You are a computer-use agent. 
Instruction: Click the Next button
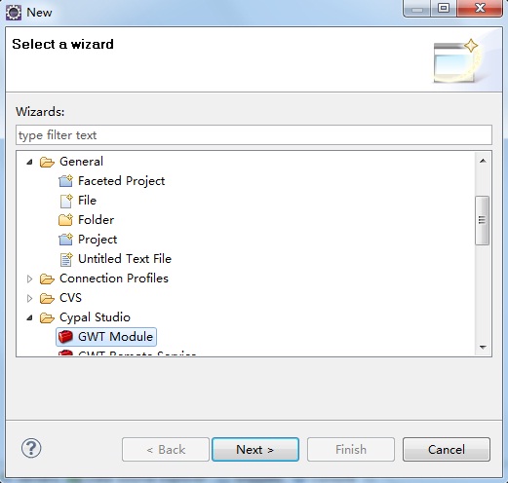pos(255,449)
